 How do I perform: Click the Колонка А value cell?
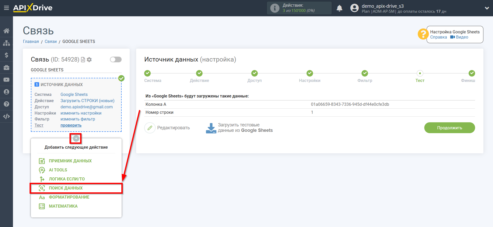[350, 104]
